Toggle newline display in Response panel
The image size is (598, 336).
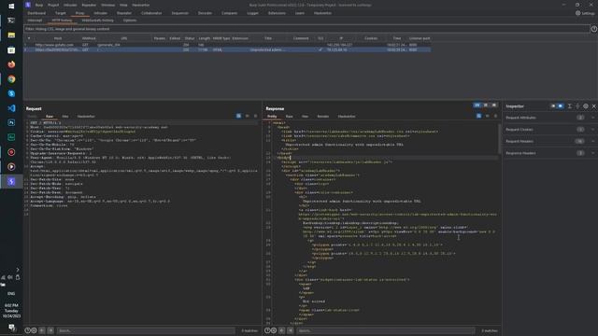pyautogui.click(x=487, y=116)
